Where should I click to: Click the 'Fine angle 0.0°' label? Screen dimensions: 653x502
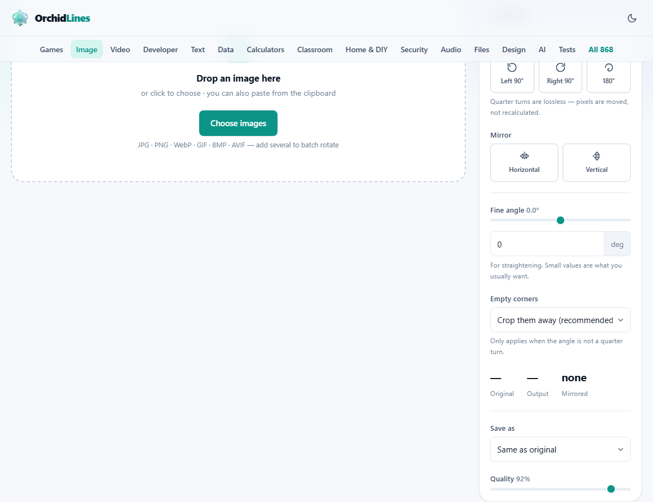tap(515, 210)
